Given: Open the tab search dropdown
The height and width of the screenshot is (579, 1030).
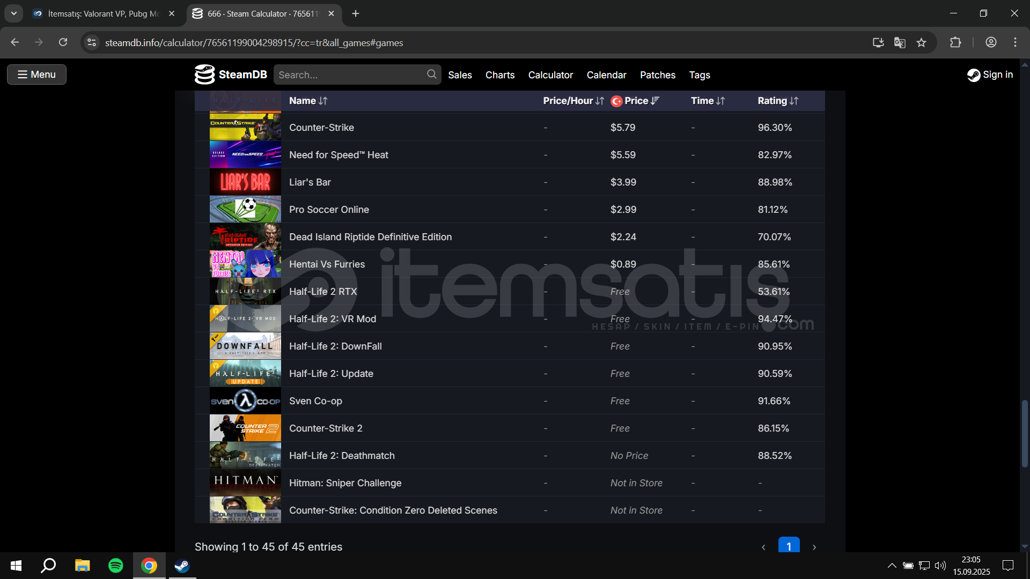Looking at the screenshot, I should 13,13.
